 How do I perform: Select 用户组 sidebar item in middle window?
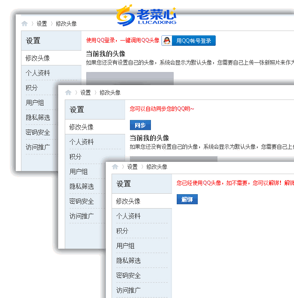coord(78,171)
